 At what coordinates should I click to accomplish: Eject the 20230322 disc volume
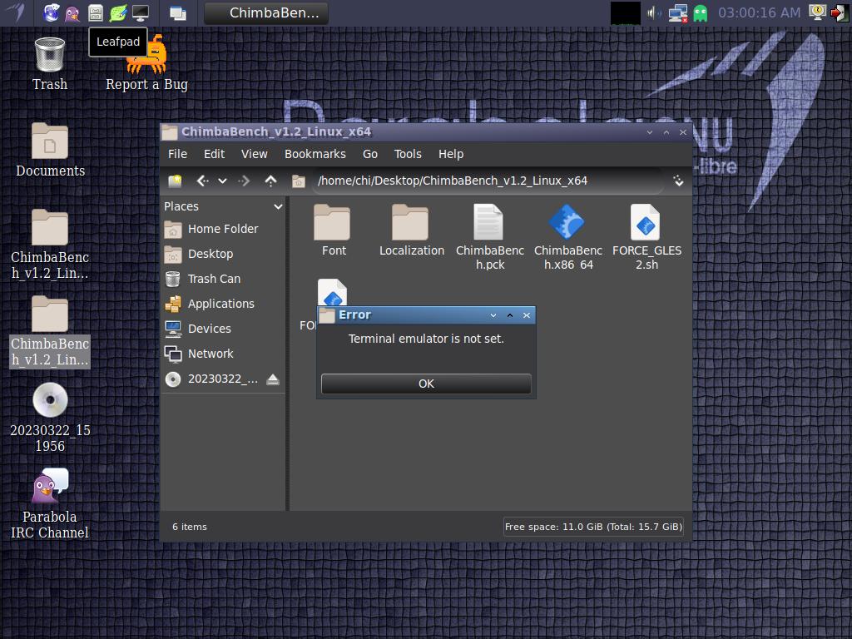[x=272, y=379]
